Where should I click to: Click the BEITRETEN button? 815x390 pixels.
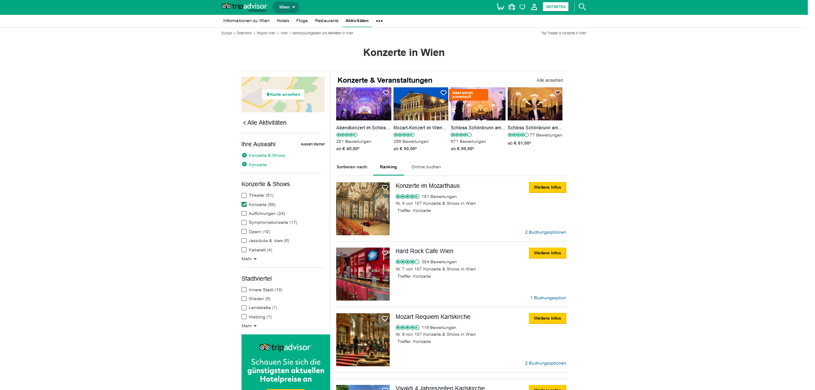(556, 7)
